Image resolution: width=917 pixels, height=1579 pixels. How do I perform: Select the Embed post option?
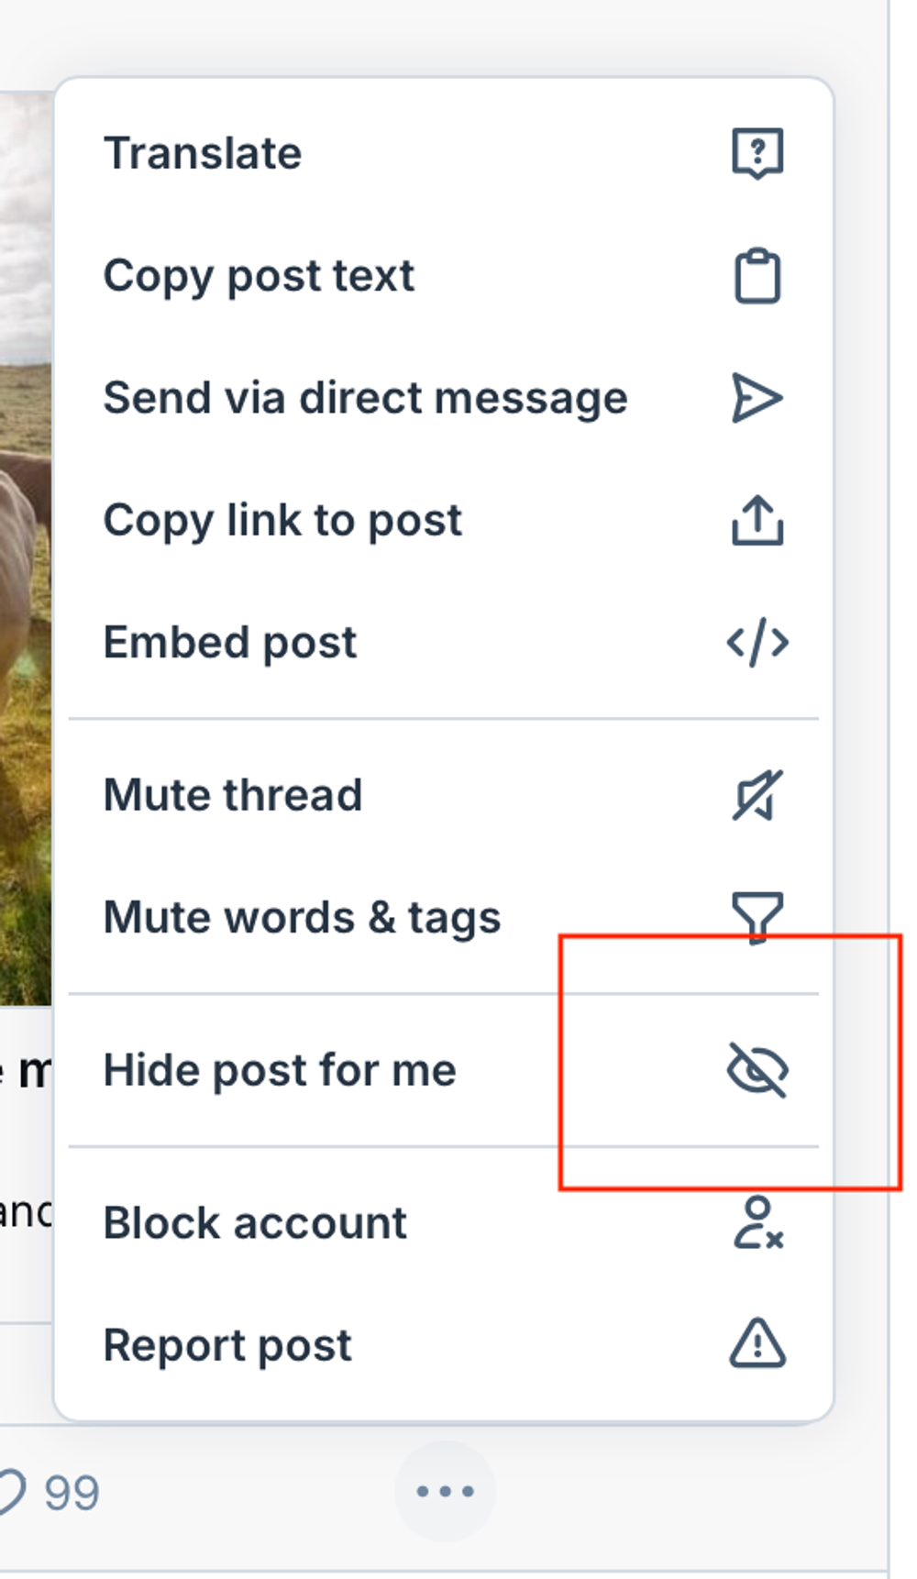point(444,642)
